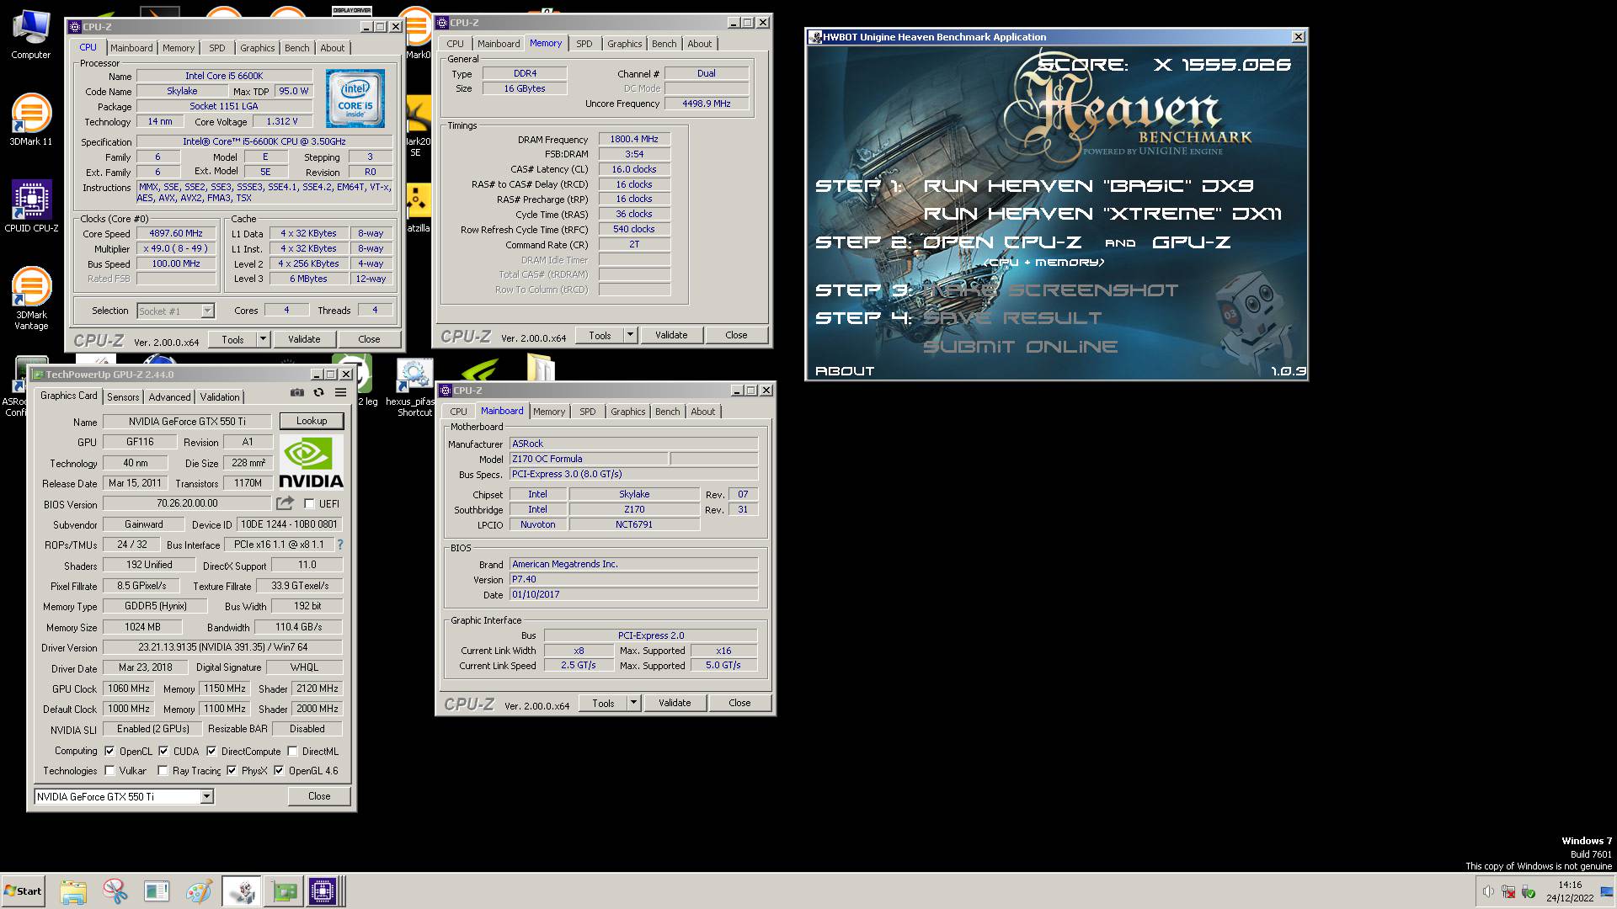This screenshot has height=909, width=1617.
Task: Click Close button at bottom of GPU-Z
Action: coord(319,796)
